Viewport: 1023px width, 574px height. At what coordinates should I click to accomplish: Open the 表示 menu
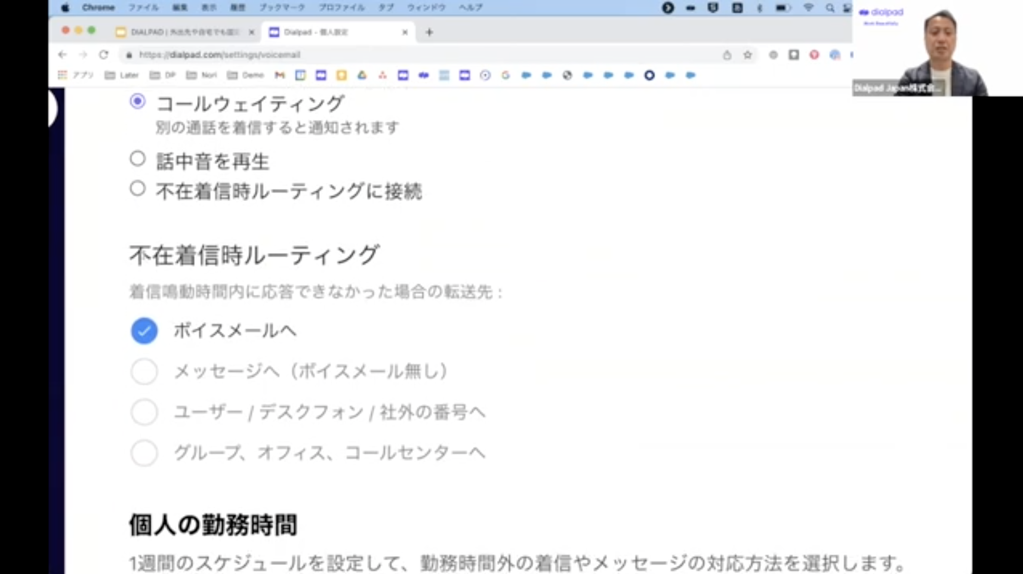pos(209,8)
